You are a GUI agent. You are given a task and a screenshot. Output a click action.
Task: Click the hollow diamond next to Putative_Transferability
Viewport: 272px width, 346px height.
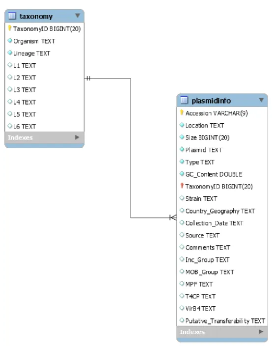[x=182, y=320]
